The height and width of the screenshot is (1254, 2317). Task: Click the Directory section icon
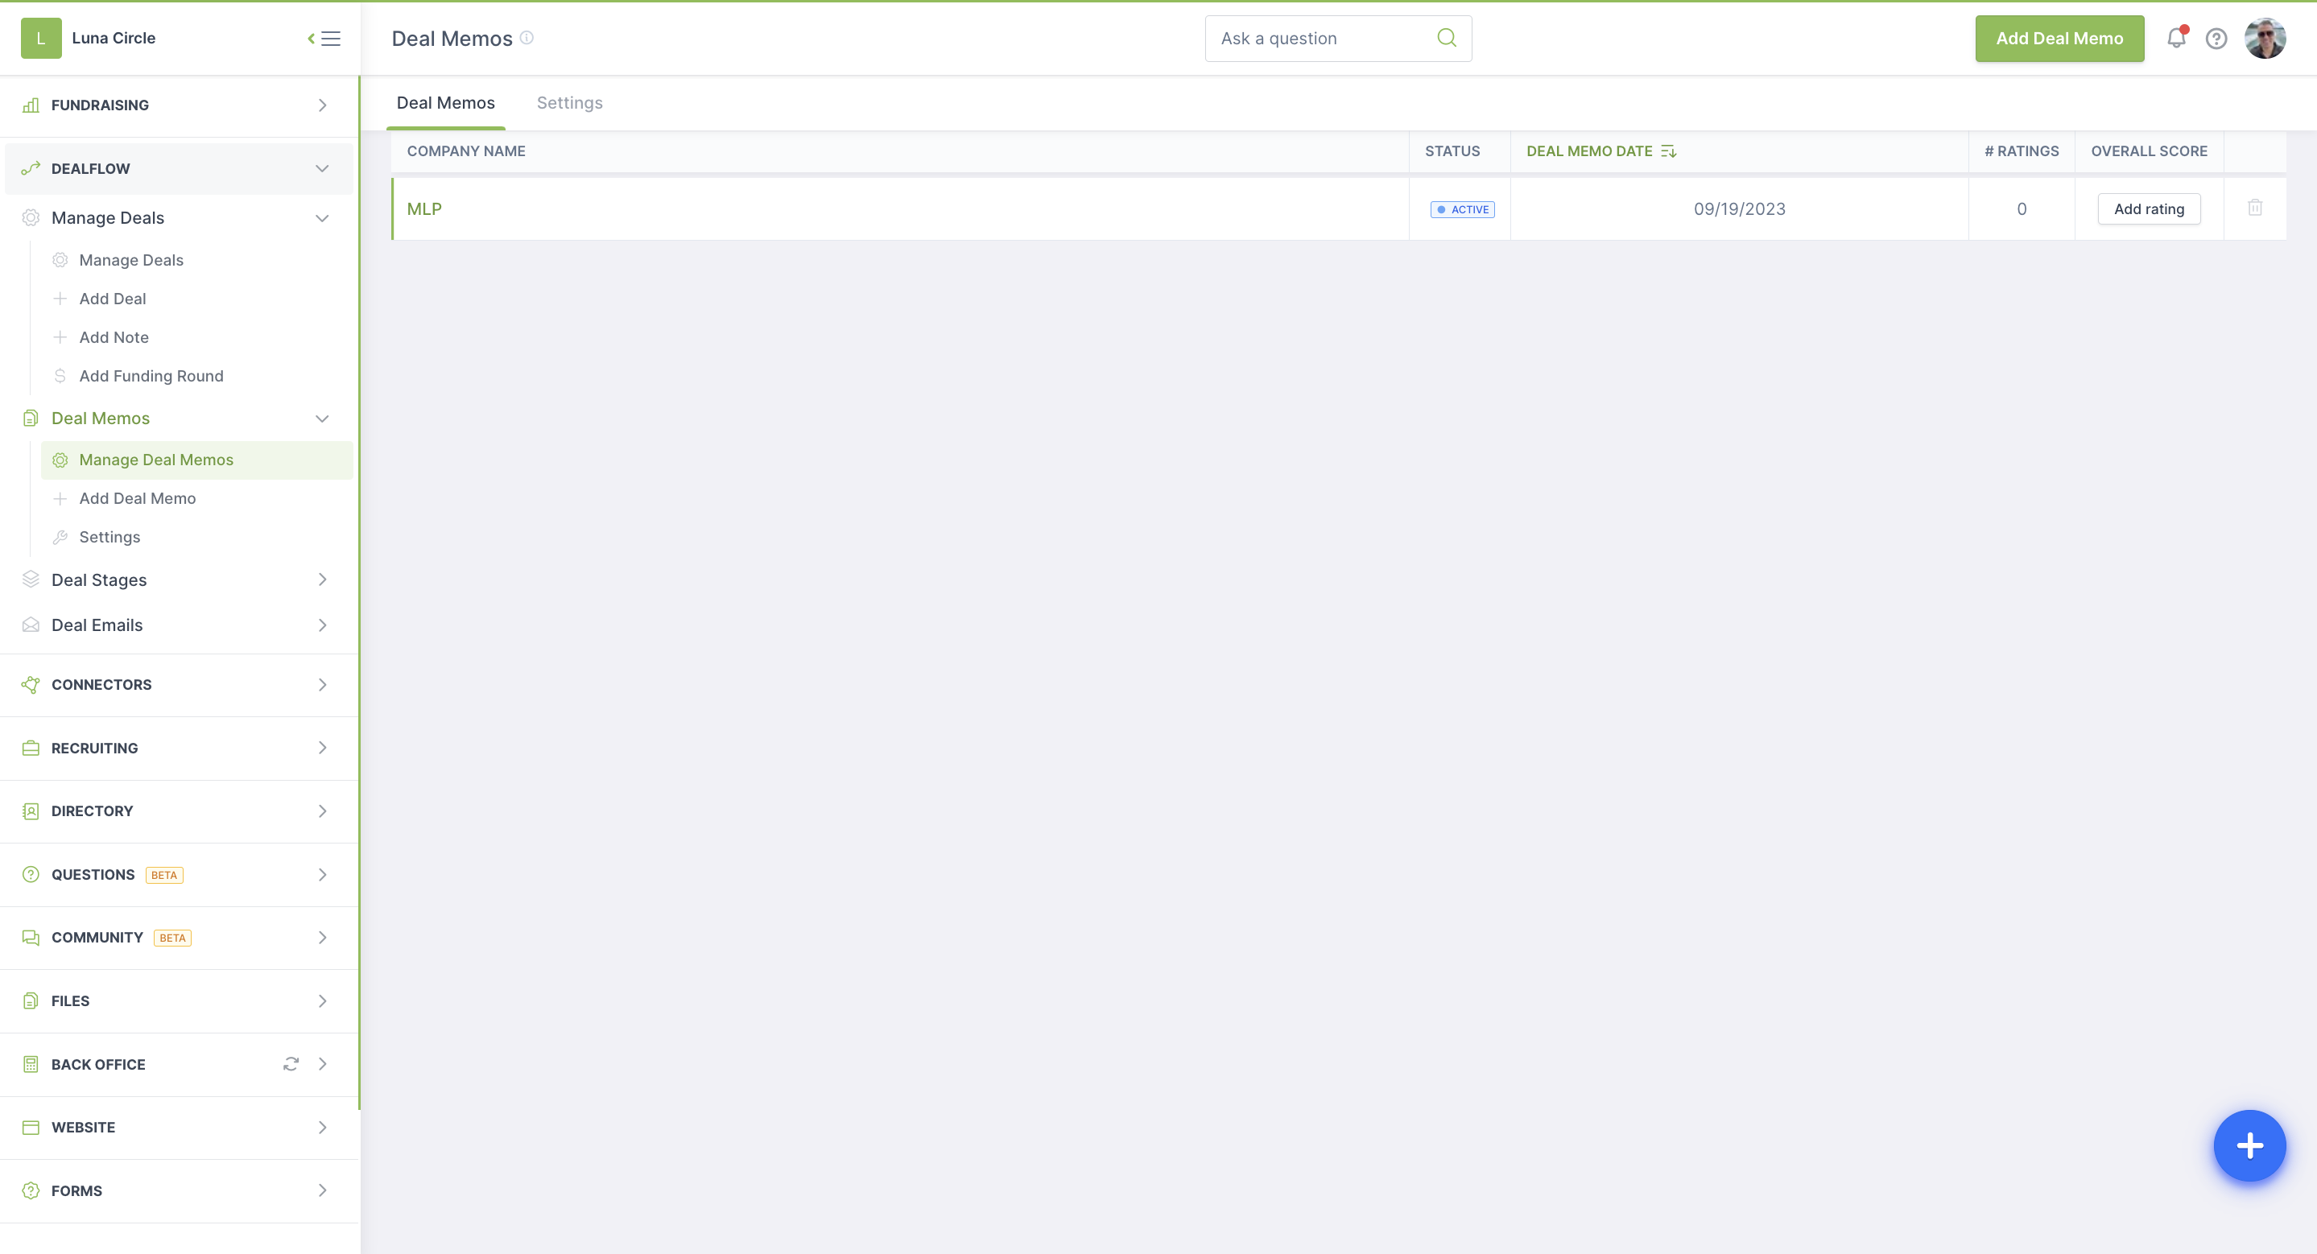tap(31, 811)
